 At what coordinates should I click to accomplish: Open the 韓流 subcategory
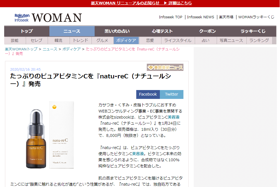tap(59, 40)
